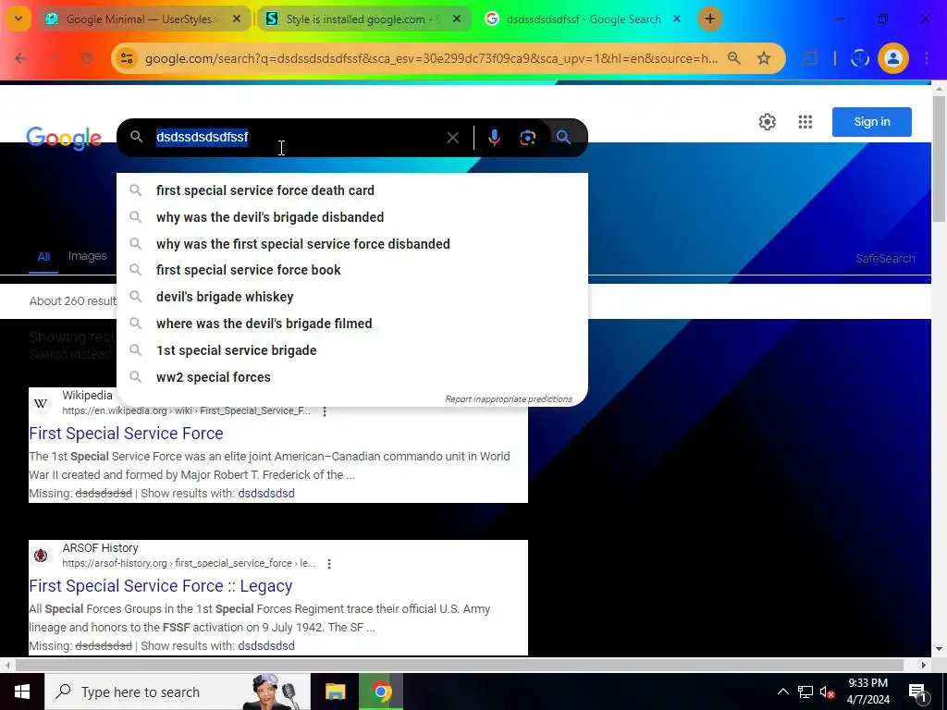The image size is (947, 710).
Task: Open the notification center icon
Action: [x=917, y=693]
